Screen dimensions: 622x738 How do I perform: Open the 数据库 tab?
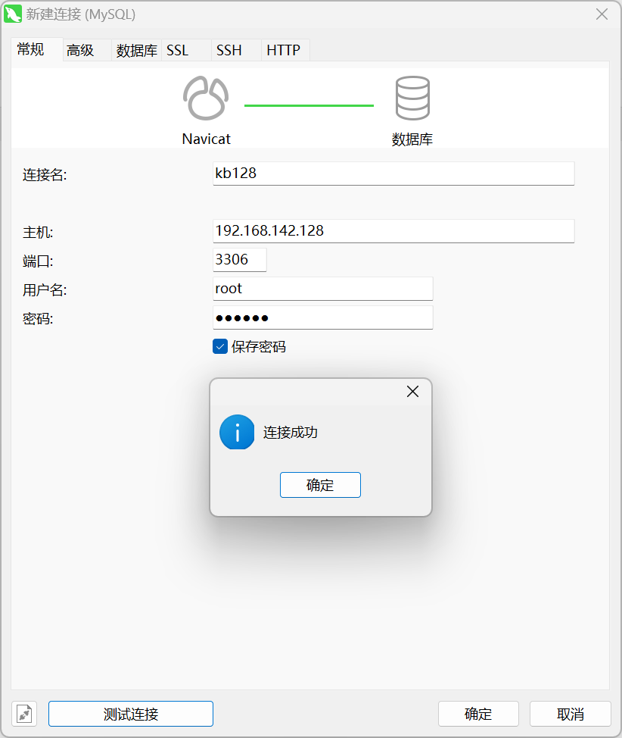coord(137,50)
